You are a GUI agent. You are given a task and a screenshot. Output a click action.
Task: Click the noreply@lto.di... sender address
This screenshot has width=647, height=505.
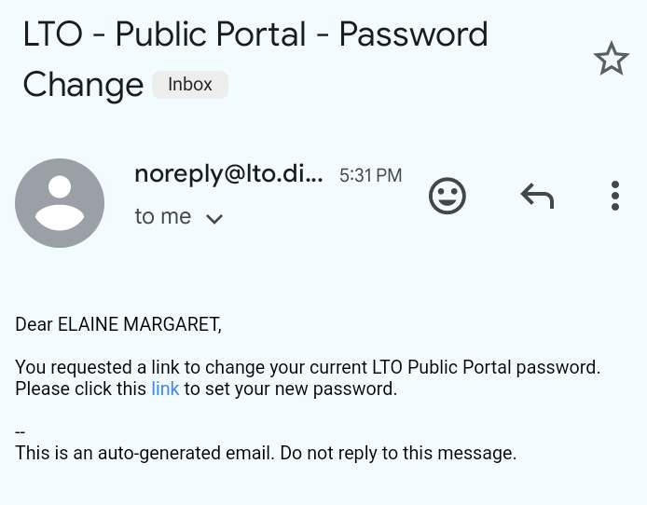228,174
